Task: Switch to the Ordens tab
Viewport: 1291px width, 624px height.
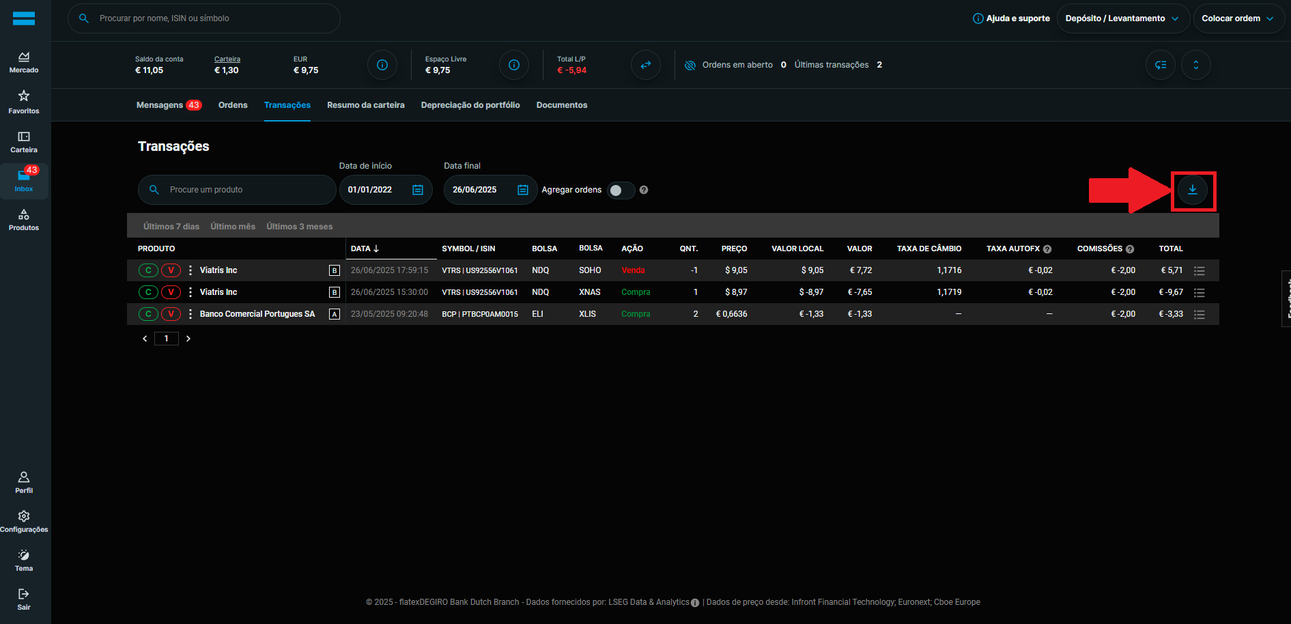Action: [233, 105]
